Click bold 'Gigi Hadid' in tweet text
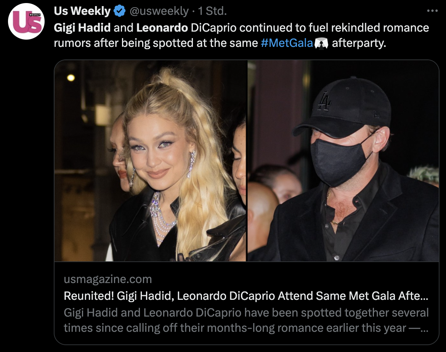 click(82, 28)
